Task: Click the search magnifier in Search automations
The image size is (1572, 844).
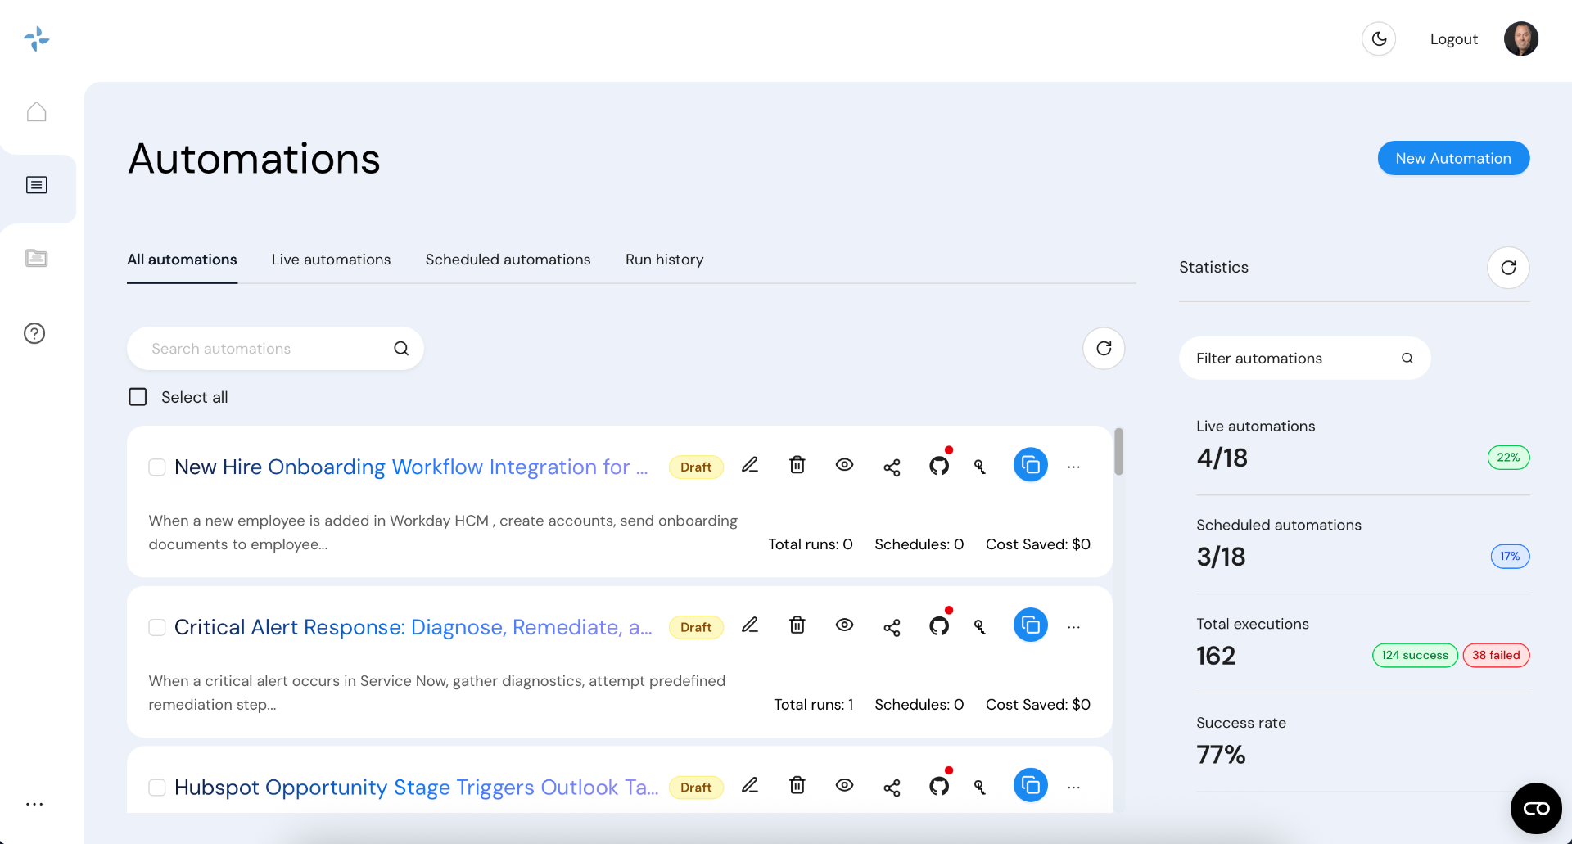Action: pyautogui.click(x=401, y=349)
